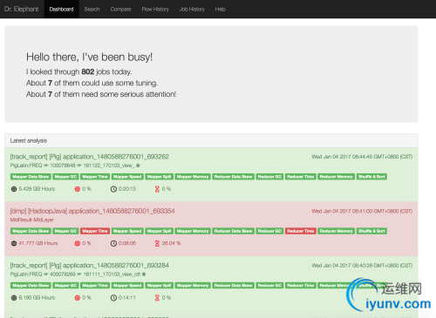436x318 pixels.
Task: Open the Search tab
Action: tap(92, 9)
